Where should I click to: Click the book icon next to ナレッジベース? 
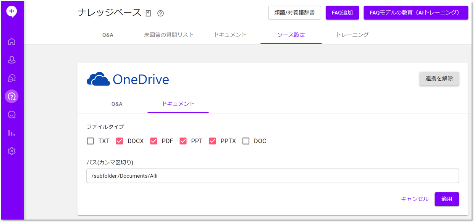pos(149,13)
